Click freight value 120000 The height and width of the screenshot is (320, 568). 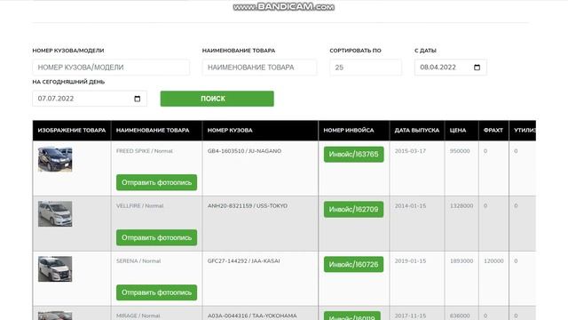coord(493,260)
